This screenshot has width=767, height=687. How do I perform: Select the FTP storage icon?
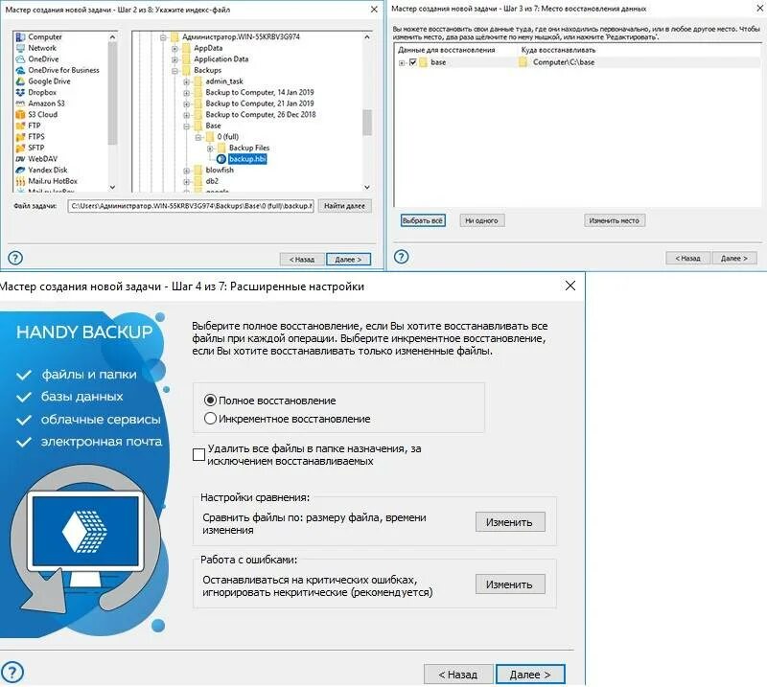(20, 126)
